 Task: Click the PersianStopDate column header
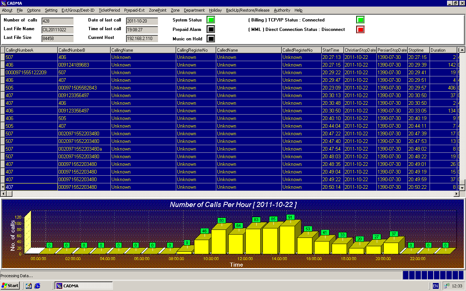tap(392, 50)
